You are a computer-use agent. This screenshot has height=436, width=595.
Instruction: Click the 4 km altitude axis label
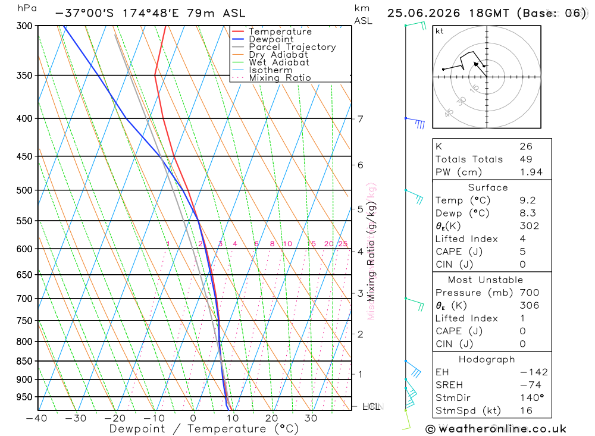click(360, 251)
